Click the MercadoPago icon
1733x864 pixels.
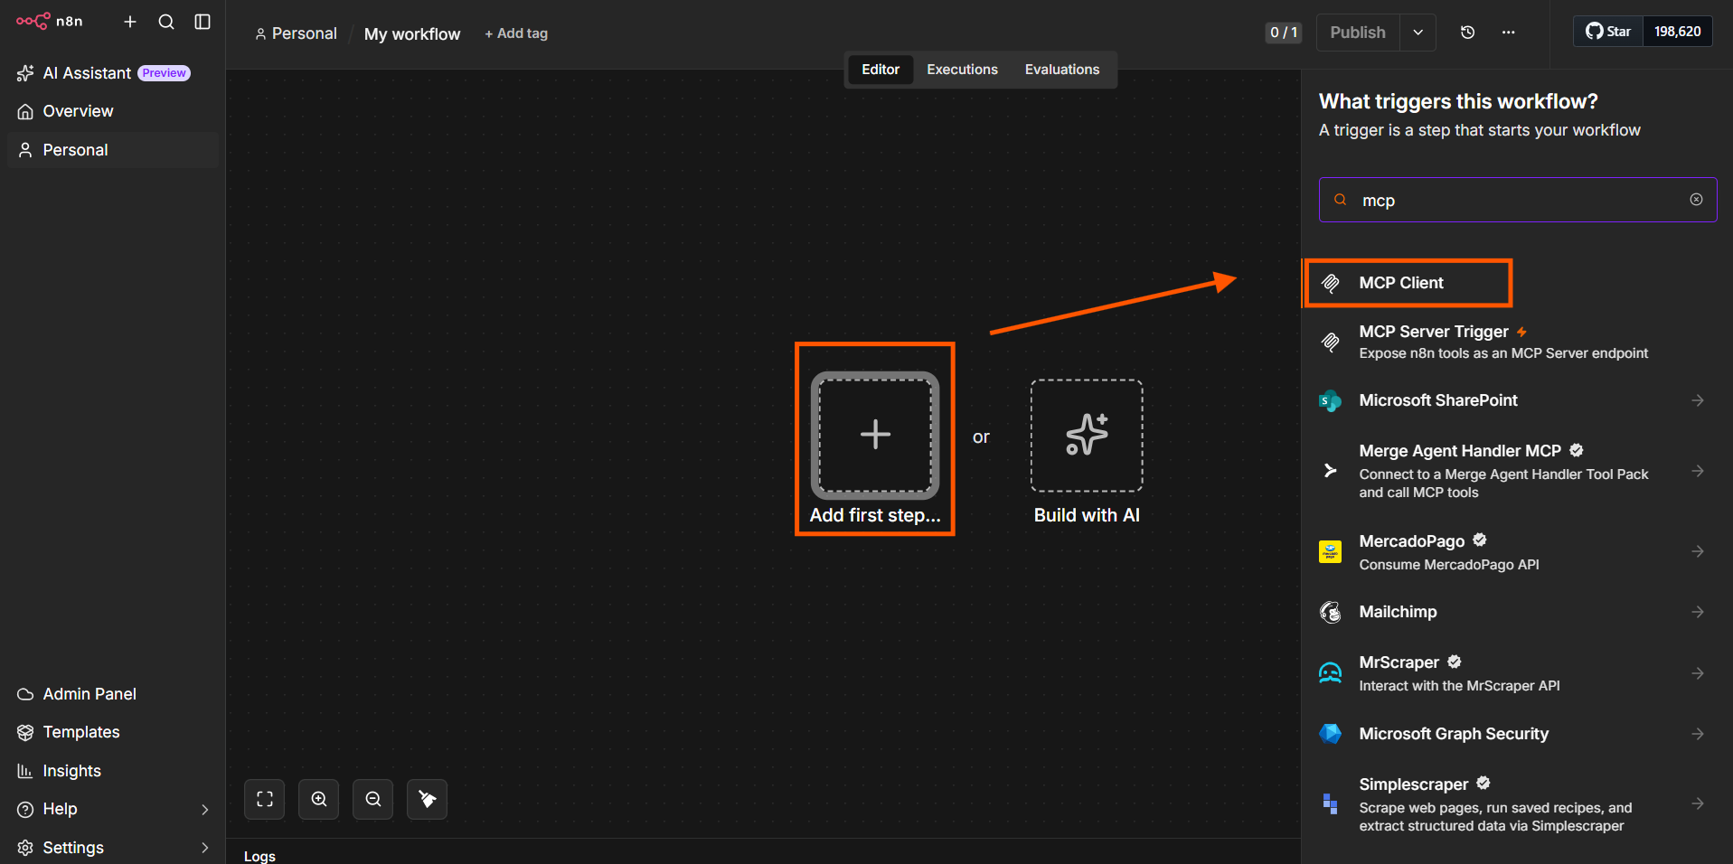(1331, 551)
